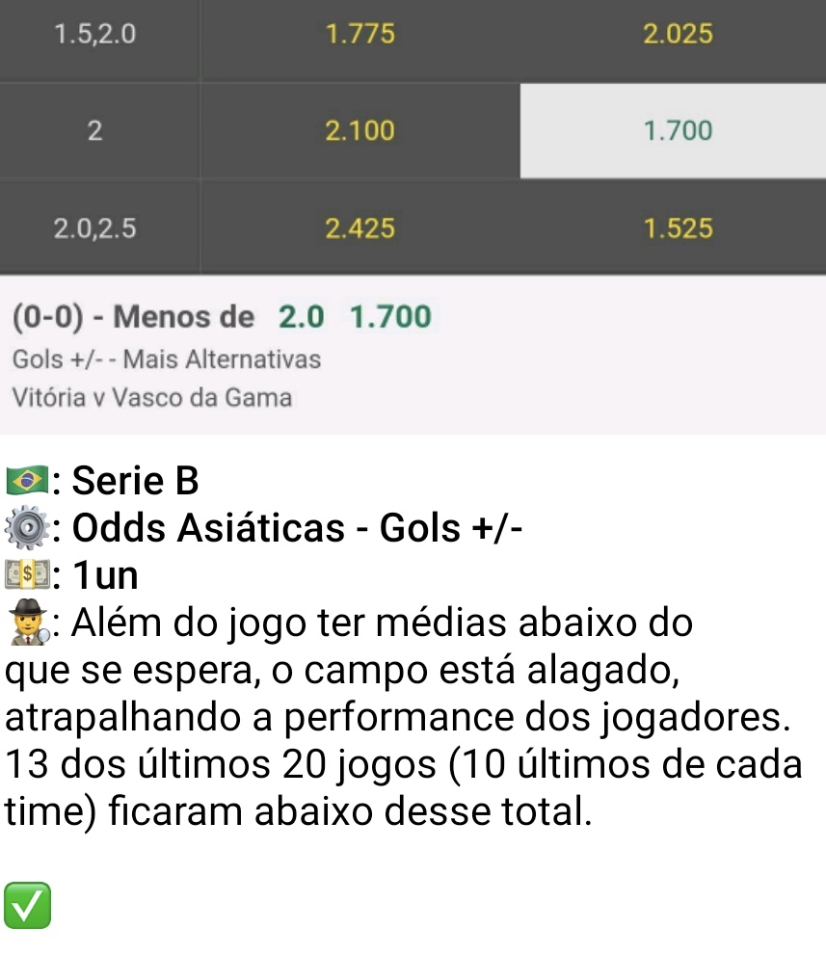Click the dollar banknote emoji
826x955 pixels.
pyautogui.click(x=27, y=575)
